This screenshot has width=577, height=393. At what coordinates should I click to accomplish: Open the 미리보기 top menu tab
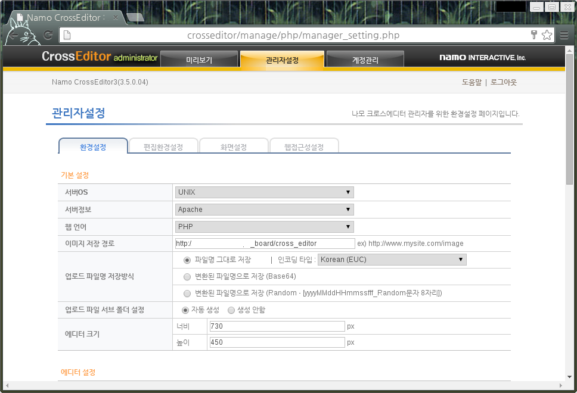coord(199,60)
